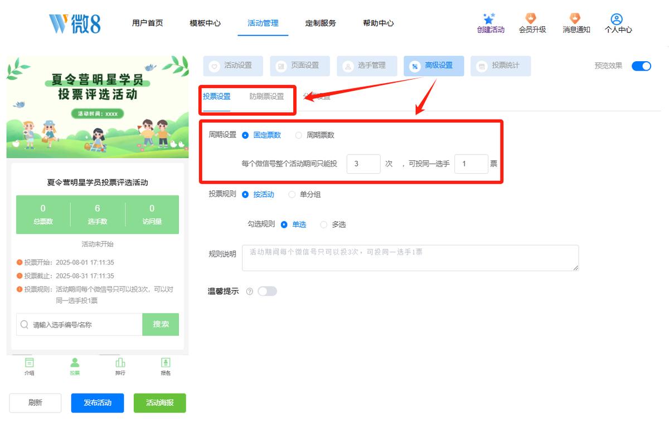669x432 pixels.
Task: Open 创建活动 star icon
Action: (x=489, y=19)
